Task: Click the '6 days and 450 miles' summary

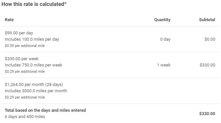Action: pos(25,117)
